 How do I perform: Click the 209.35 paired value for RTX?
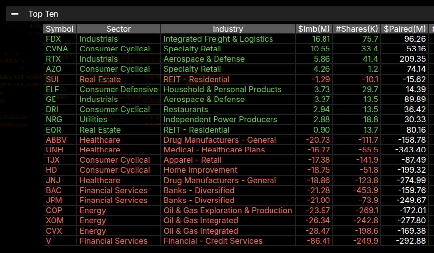[x=405, y=59]
